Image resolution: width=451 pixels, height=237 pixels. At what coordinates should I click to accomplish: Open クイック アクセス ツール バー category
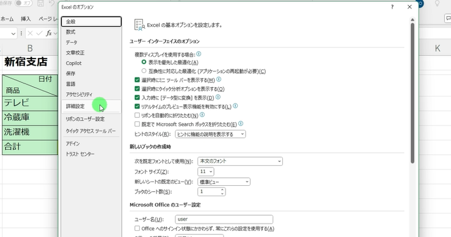coord(91,131)
